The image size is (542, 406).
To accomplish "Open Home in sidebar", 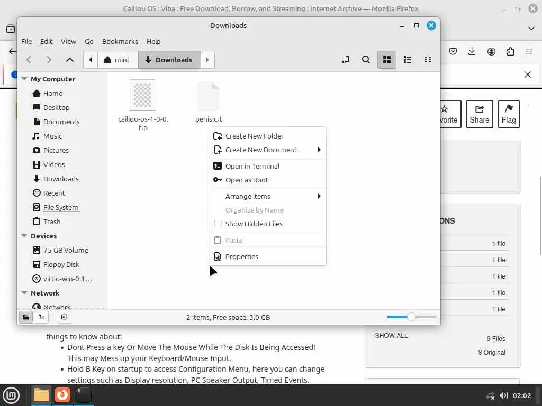I will tap(52, 93).
